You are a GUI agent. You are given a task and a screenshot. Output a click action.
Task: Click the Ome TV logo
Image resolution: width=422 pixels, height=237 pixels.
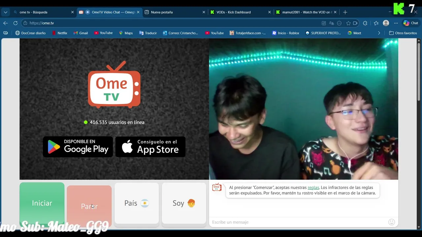pos(114,85)
